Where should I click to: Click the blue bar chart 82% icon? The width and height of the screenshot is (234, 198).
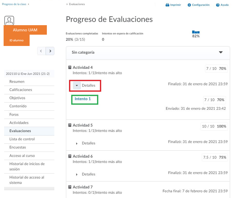pos(196,32)
